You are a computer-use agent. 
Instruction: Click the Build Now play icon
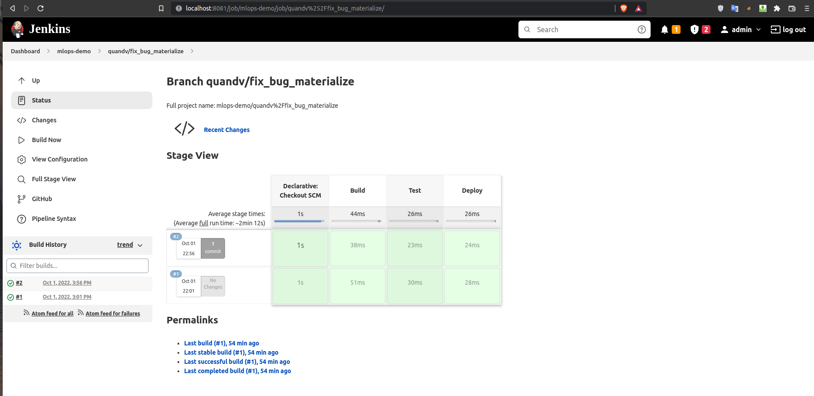click(22, 140)
